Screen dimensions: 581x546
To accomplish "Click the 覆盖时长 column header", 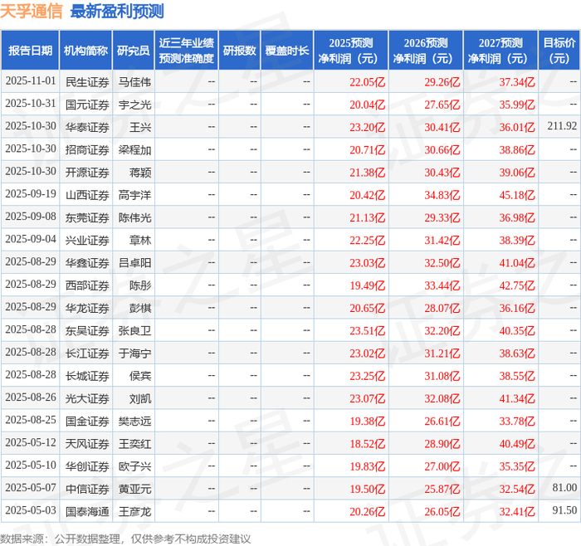I will 287,51.
